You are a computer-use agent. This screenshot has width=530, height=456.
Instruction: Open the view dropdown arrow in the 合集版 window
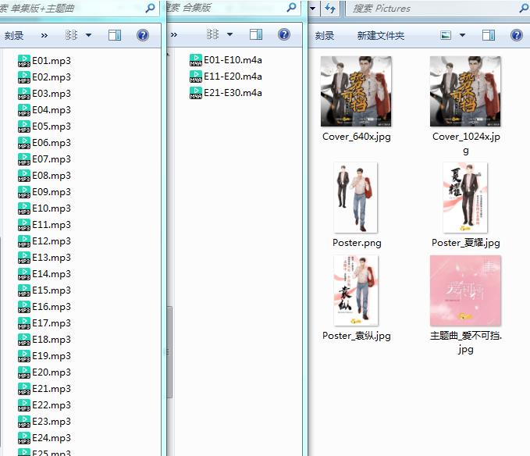(229, 35)
